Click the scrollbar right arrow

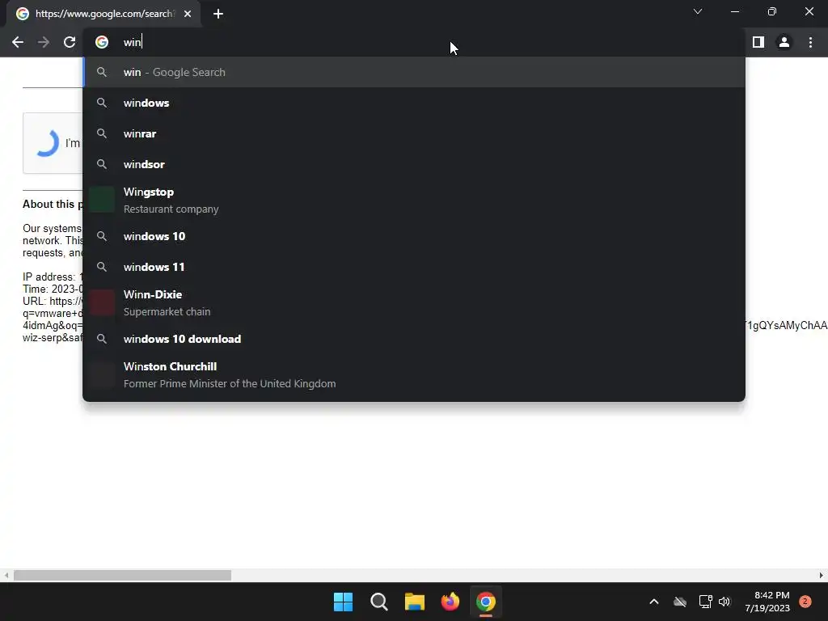[822, 575]
